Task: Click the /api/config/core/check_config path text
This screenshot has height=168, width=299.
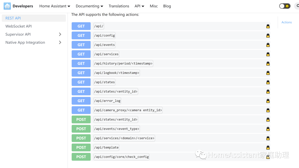Action: click(x=122, y=157)
